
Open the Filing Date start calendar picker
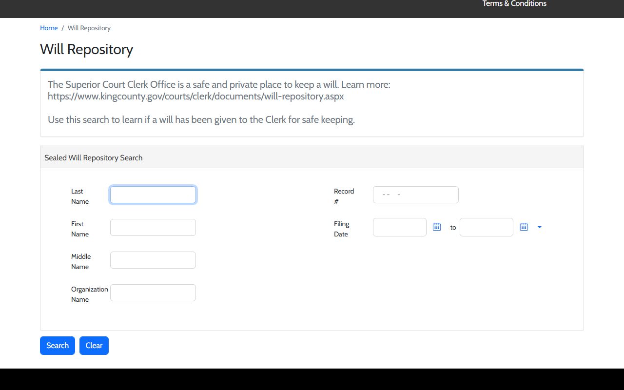pos(437,227)
